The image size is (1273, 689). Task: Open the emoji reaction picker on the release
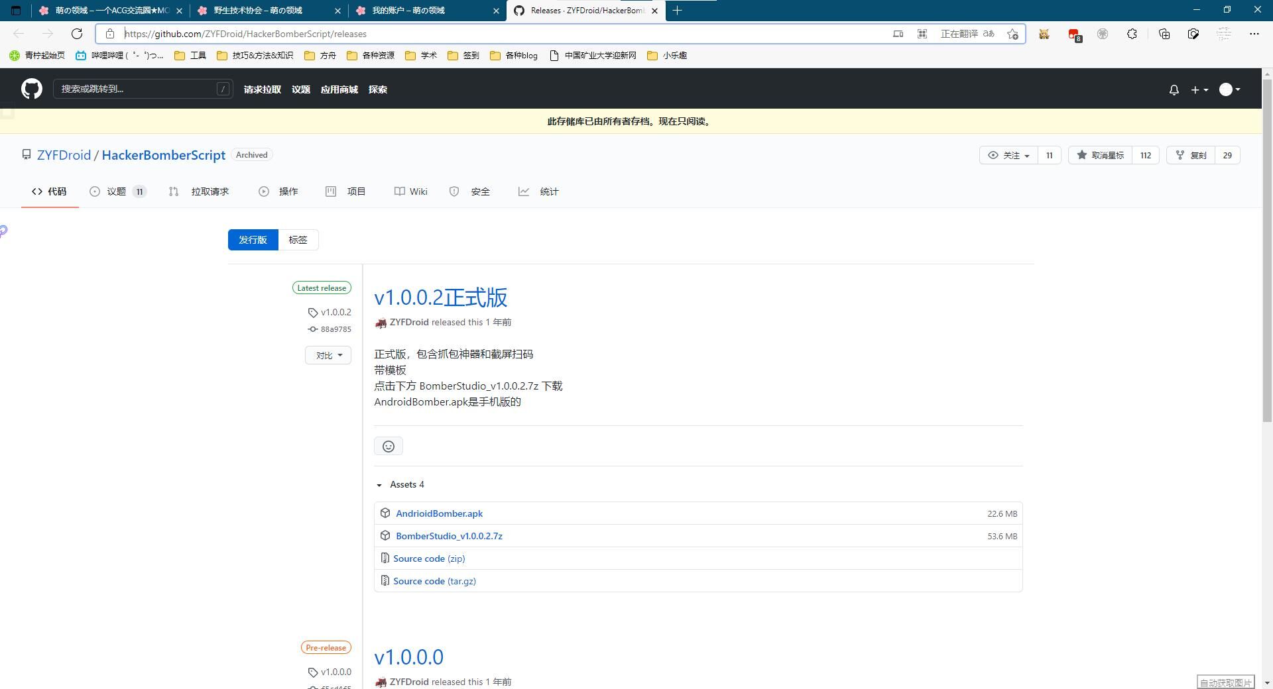pyautogui.click(x=388, y=446)
